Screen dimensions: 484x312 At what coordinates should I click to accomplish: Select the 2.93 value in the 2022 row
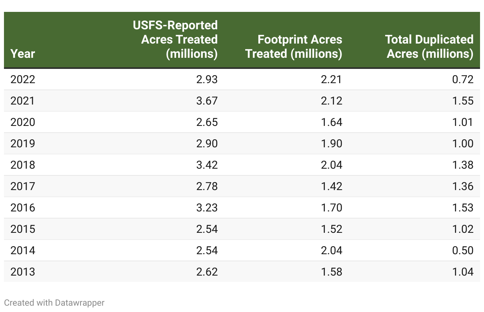tap(207, 80)
